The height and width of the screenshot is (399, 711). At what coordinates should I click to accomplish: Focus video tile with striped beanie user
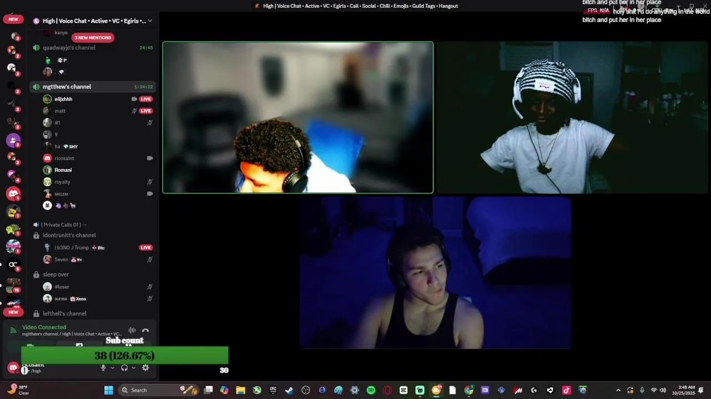coord(572,117)
